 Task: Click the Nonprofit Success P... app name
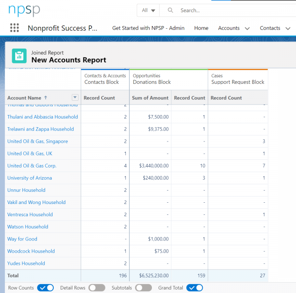click(62, 28)
